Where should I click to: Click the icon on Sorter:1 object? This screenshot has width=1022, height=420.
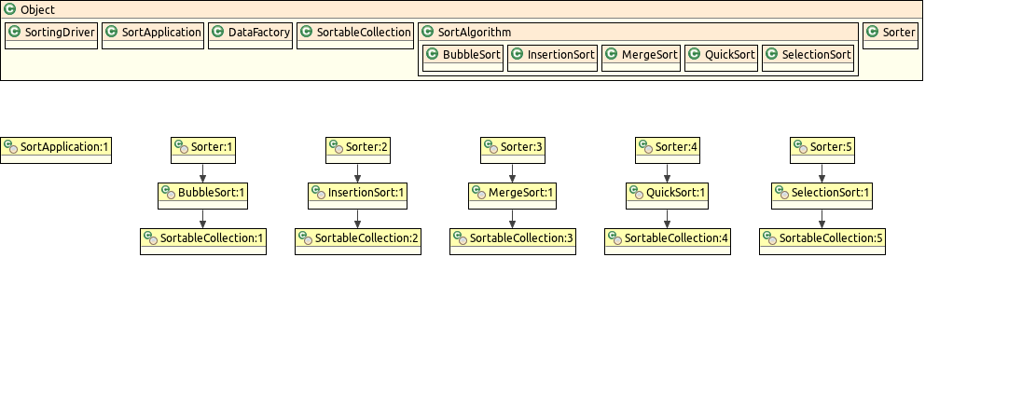[181, 147]
